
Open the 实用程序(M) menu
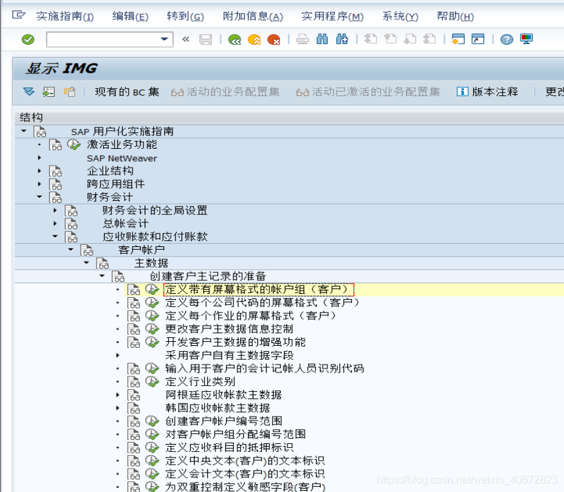pos(333,17)
